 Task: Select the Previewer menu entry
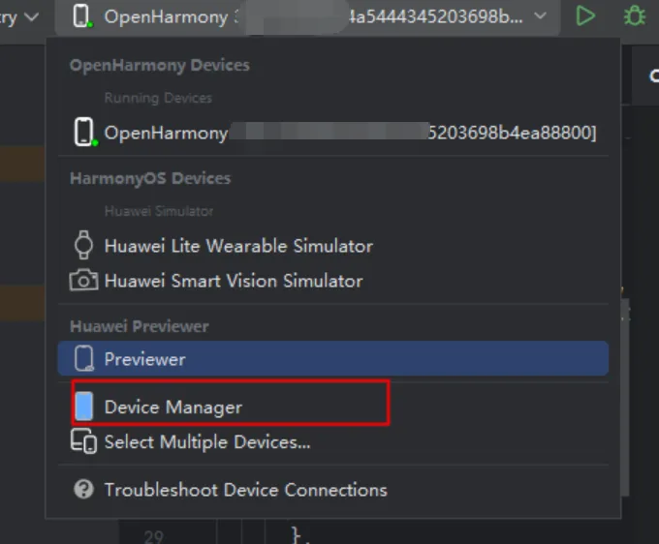click(x=332, y=358)
